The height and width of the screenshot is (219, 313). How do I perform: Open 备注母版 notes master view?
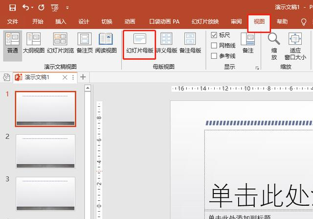[x=190, y=43]
